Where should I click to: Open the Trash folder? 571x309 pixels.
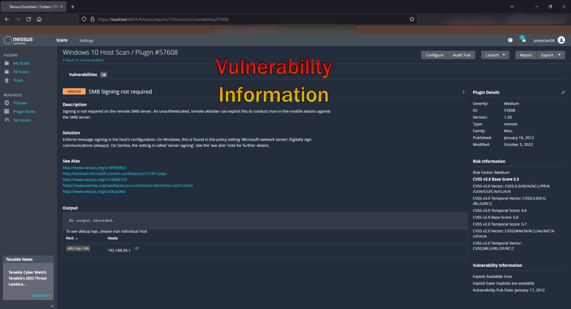18,80
